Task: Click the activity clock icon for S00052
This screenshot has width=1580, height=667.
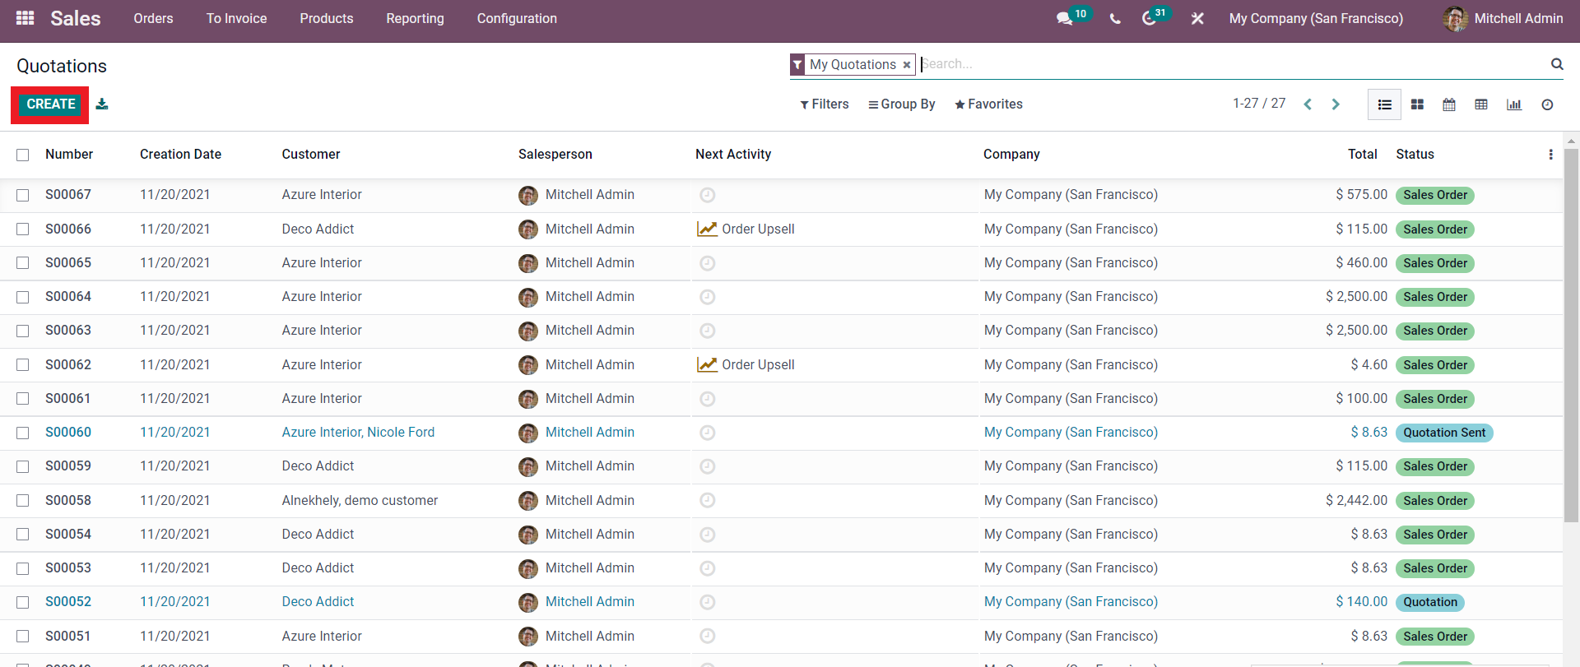Action: [707, 602]
